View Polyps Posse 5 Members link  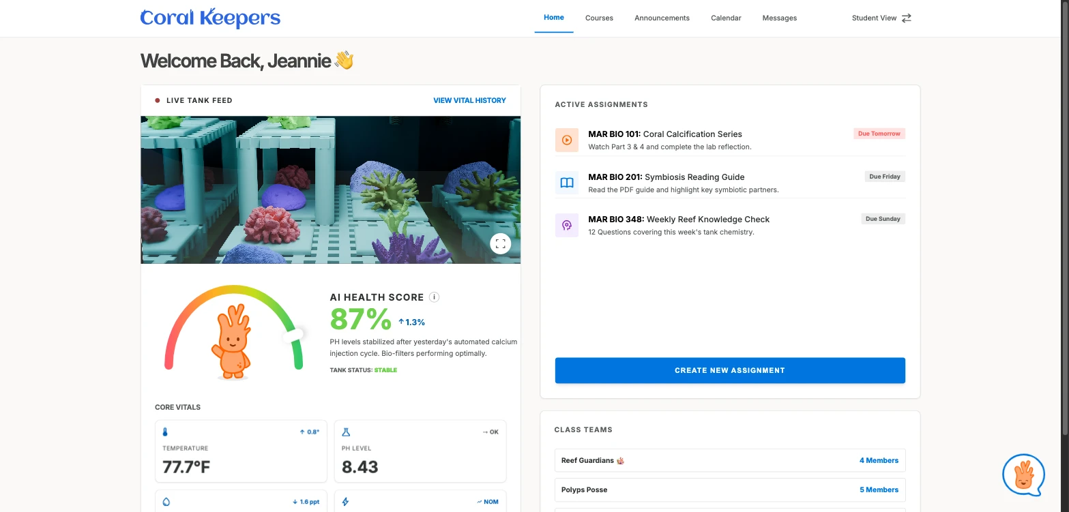click(879, 490)
